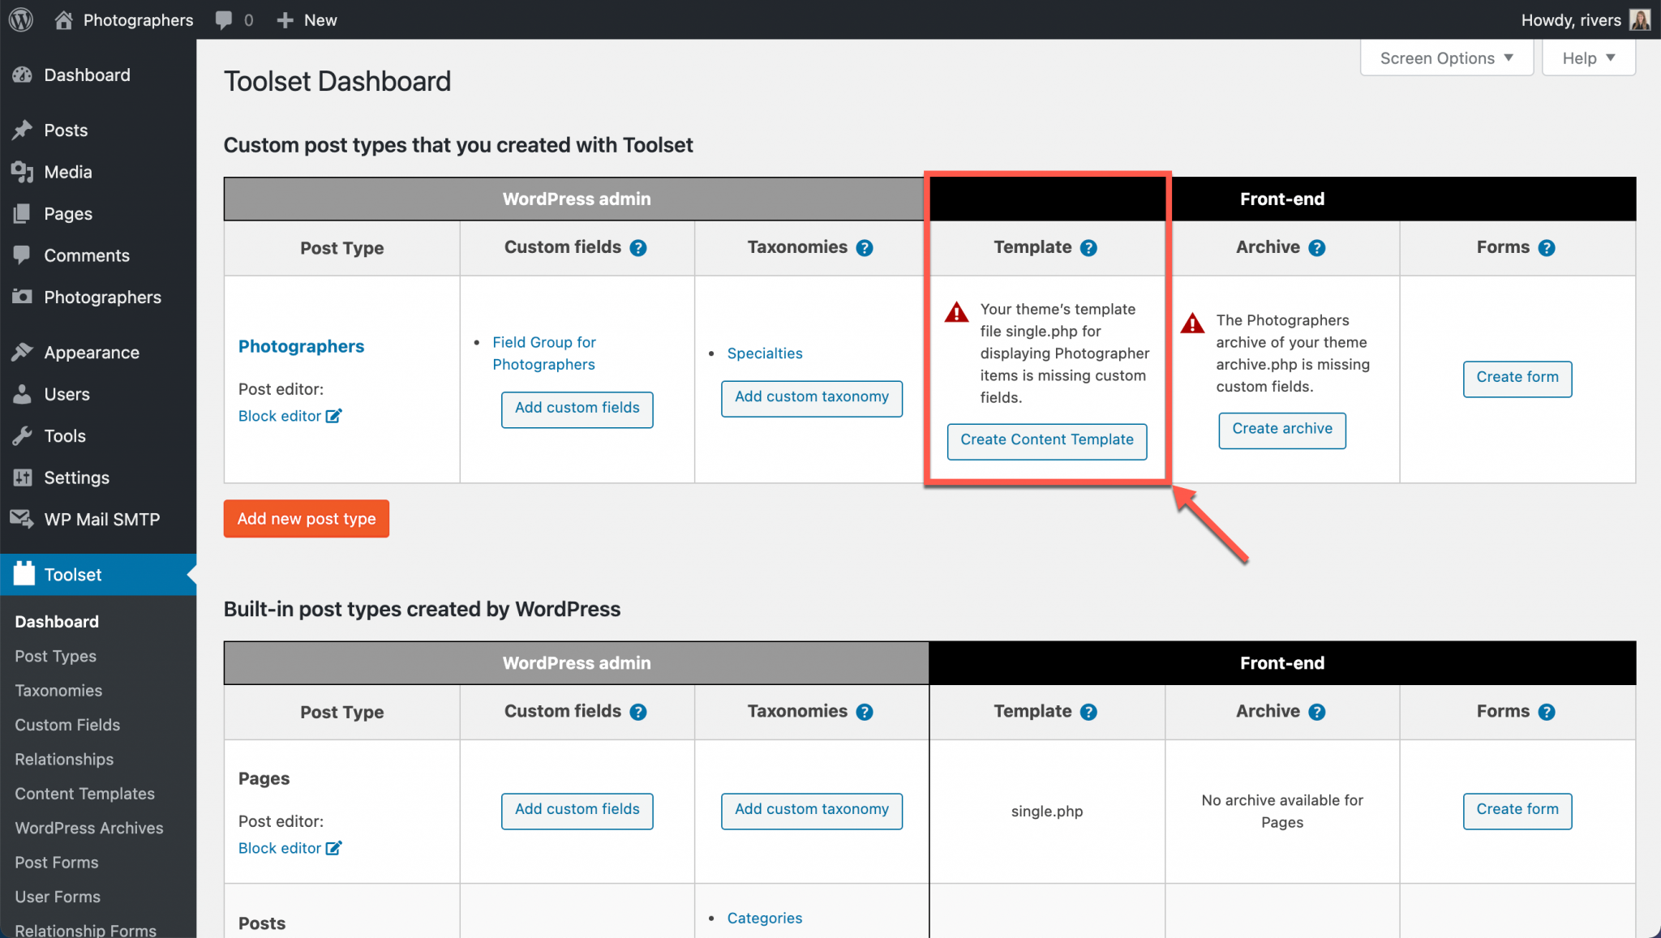Open the Dashboard gauge icon in sidebar
Image resolution: width=1661 pixels, height=938 pixels.
pyautogui.click(x=23, y=75)
